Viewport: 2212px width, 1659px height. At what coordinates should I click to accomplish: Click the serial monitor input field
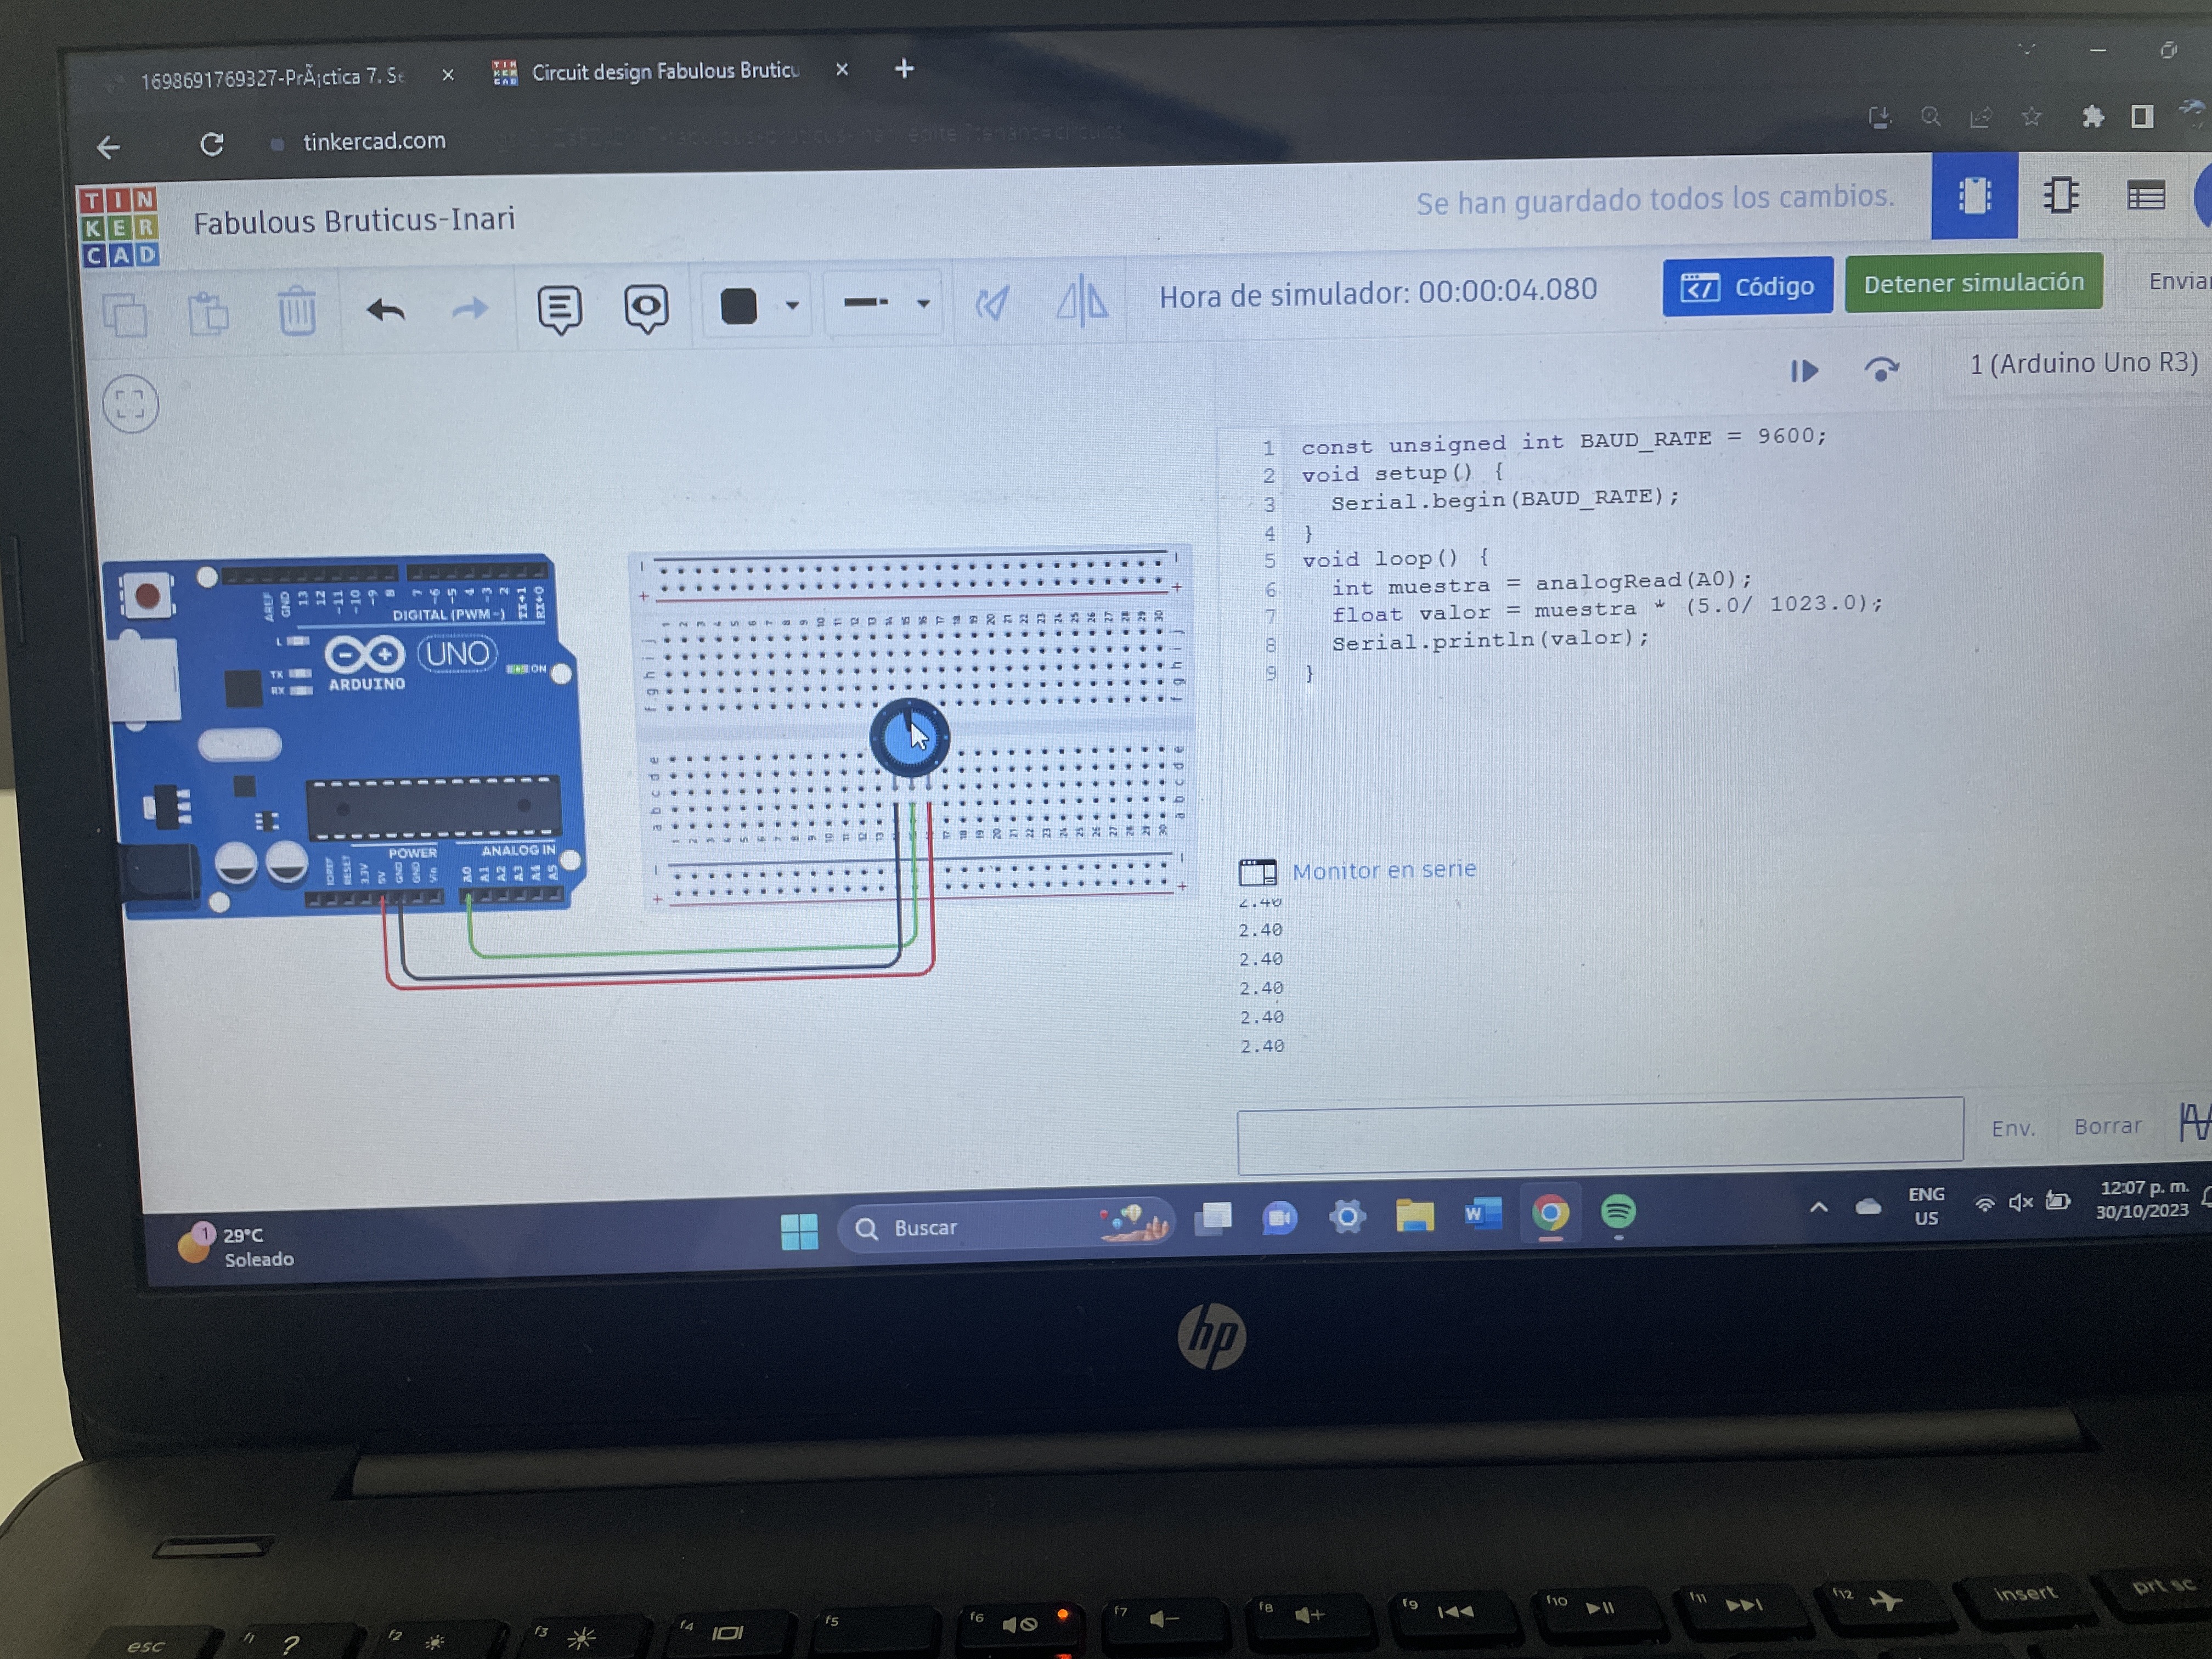[1599, 1133]
